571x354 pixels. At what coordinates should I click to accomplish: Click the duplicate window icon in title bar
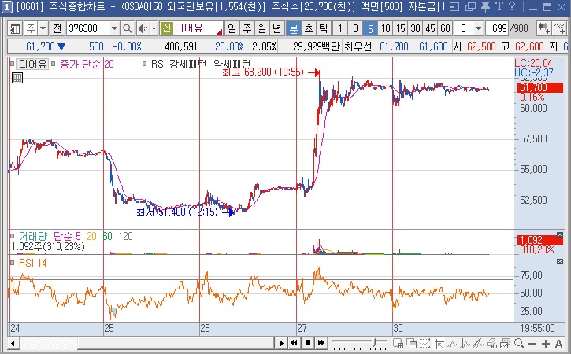coord(470,6)
